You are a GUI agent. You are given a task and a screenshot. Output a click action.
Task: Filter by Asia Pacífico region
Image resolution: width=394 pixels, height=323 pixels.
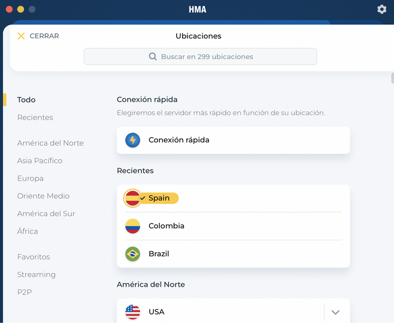click(40, 160)
